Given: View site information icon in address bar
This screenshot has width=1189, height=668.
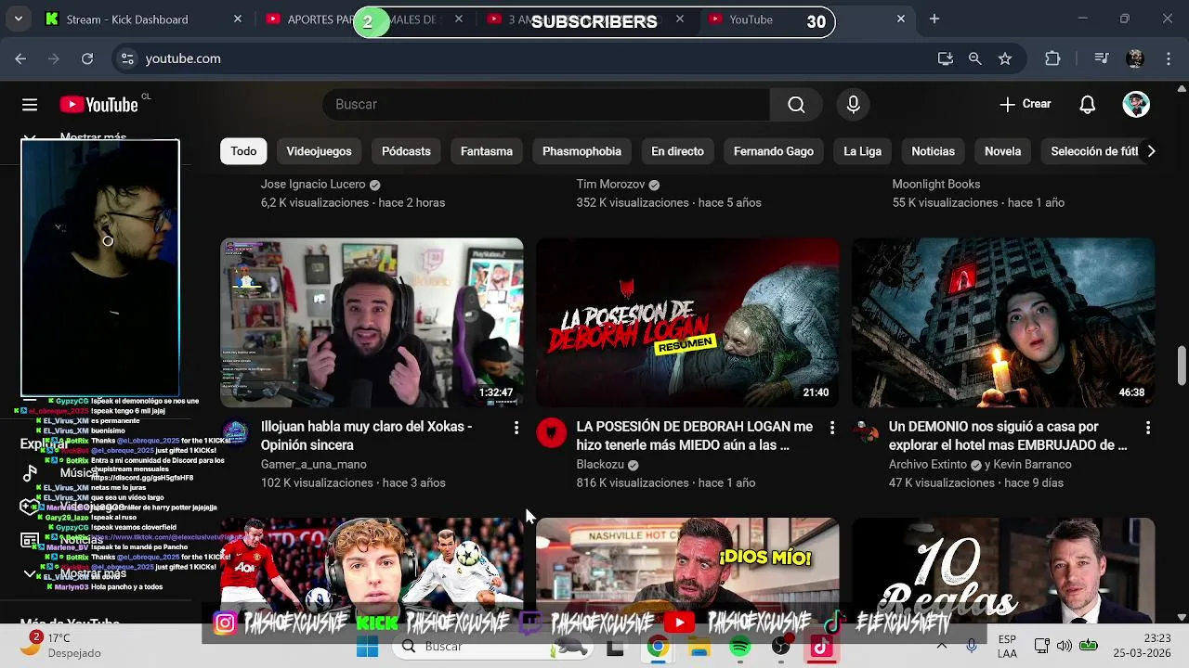Looking at the screenshot, I should click(x=127, y=58).
